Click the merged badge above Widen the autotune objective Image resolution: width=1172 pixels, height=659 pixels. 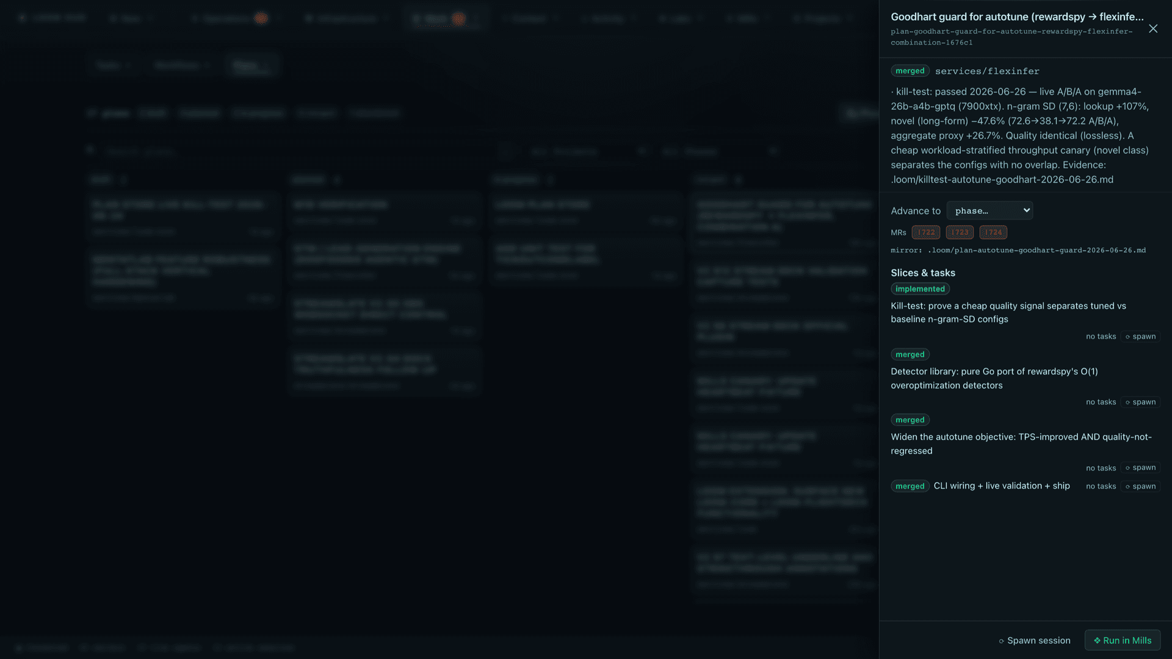pyautogui.click(x=910, y=420)
